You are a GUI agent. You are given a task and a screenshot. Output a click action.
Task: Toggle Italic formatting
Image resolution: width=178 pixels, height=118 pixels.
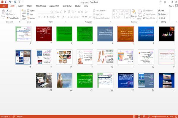coord(42,17)
